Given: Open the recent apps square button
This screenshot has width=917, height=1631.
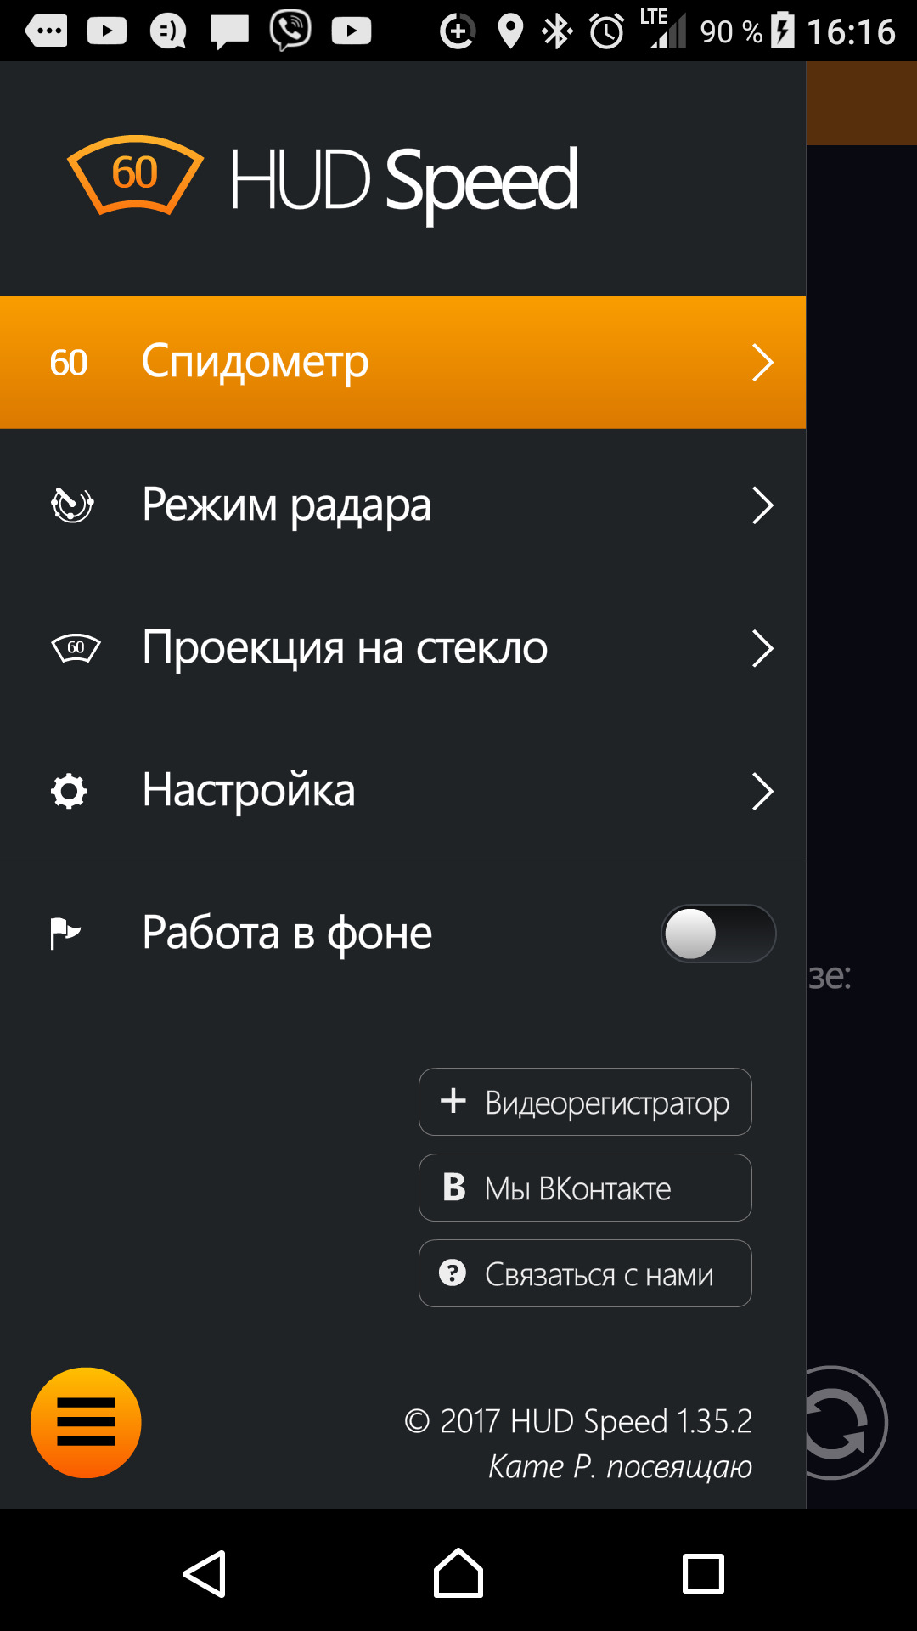Looking at the screenshot, I should (703, 1574).
